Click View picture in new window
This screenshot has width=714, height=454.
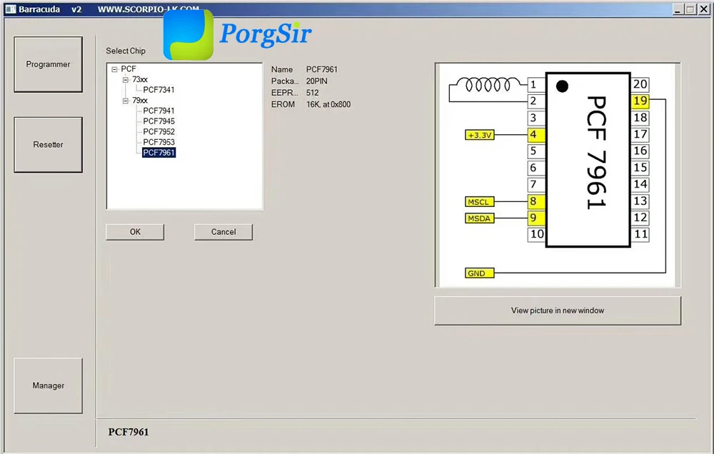[x=558, y=311]
